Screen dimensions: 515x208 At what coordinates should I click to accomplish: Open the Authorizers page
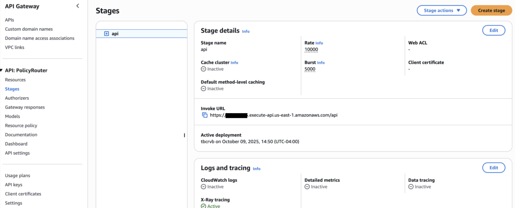coord(17,98)
